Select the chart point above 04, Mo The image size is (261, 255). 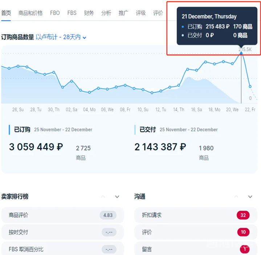[89, 92]
